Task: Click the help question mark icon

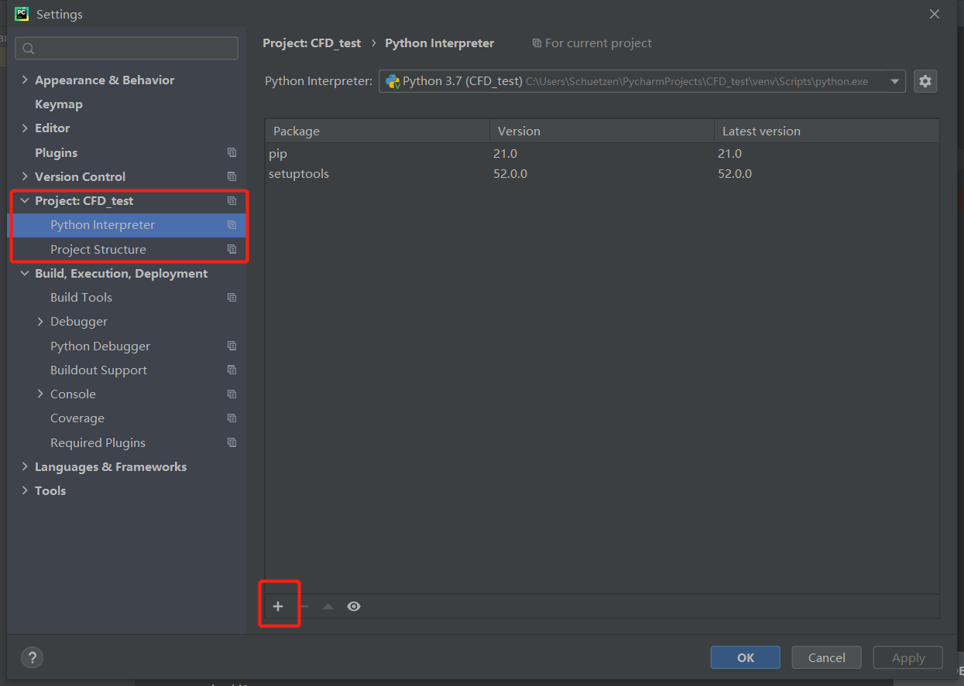Action: point(32,657)
